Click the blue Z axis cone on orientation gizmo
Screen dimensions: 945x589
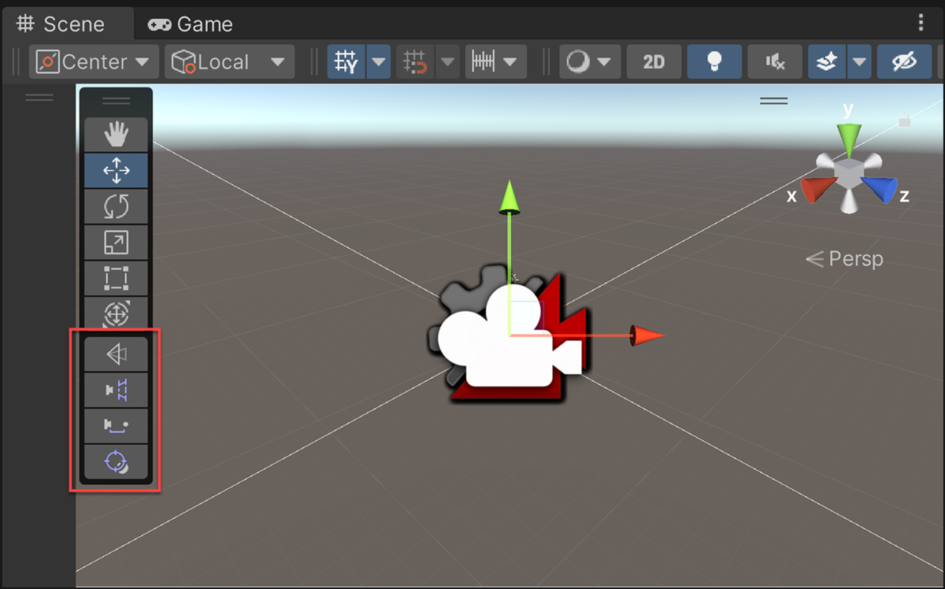tap(880, 190)
